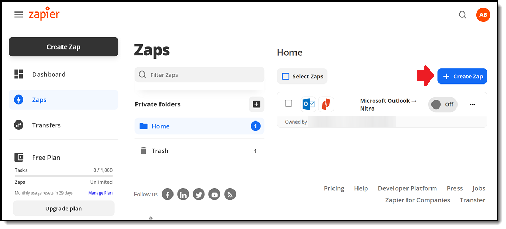This screenshot has height=229, width=506.
Task: Open the hamburger navigation menu
Action: coord(19,15)
